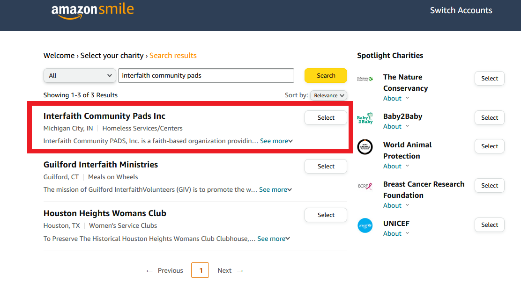Screen dimensions: 521x290
Task: Click Homeless Services/Centers category text
Action: coord(142,129)
